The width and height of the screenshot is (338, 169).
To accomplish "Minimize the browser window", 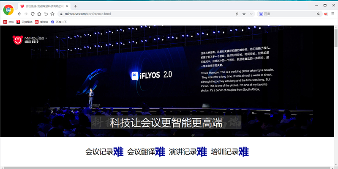I will [x=316, y=5].
